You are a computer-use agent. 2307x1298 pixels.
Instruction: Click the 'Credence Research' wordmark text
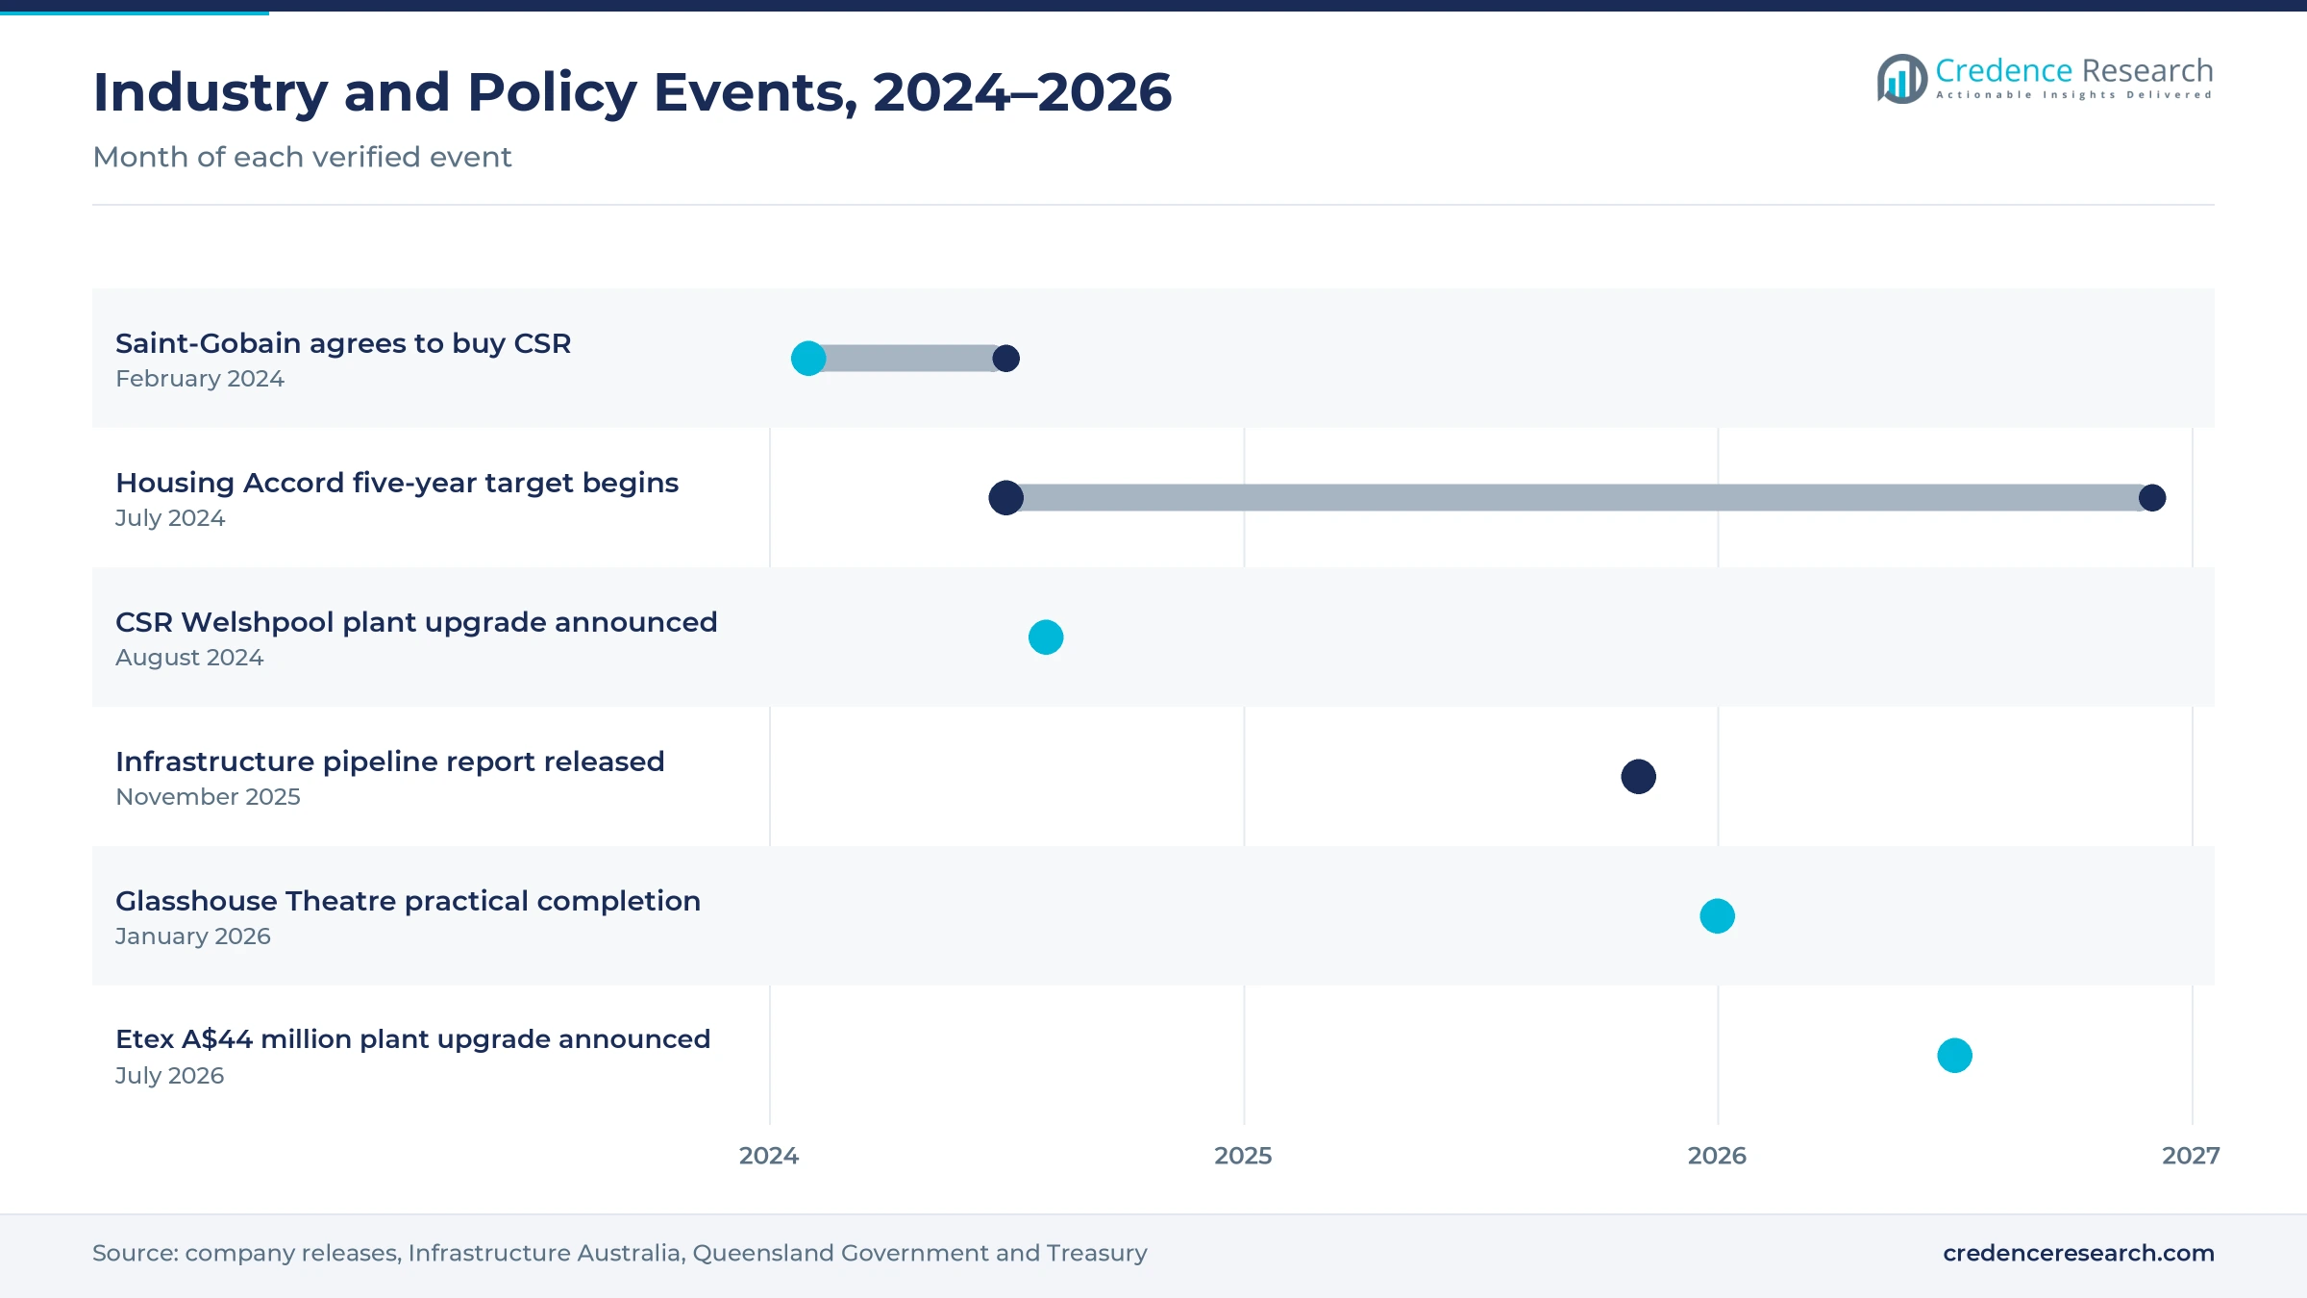pos(2074,70)
